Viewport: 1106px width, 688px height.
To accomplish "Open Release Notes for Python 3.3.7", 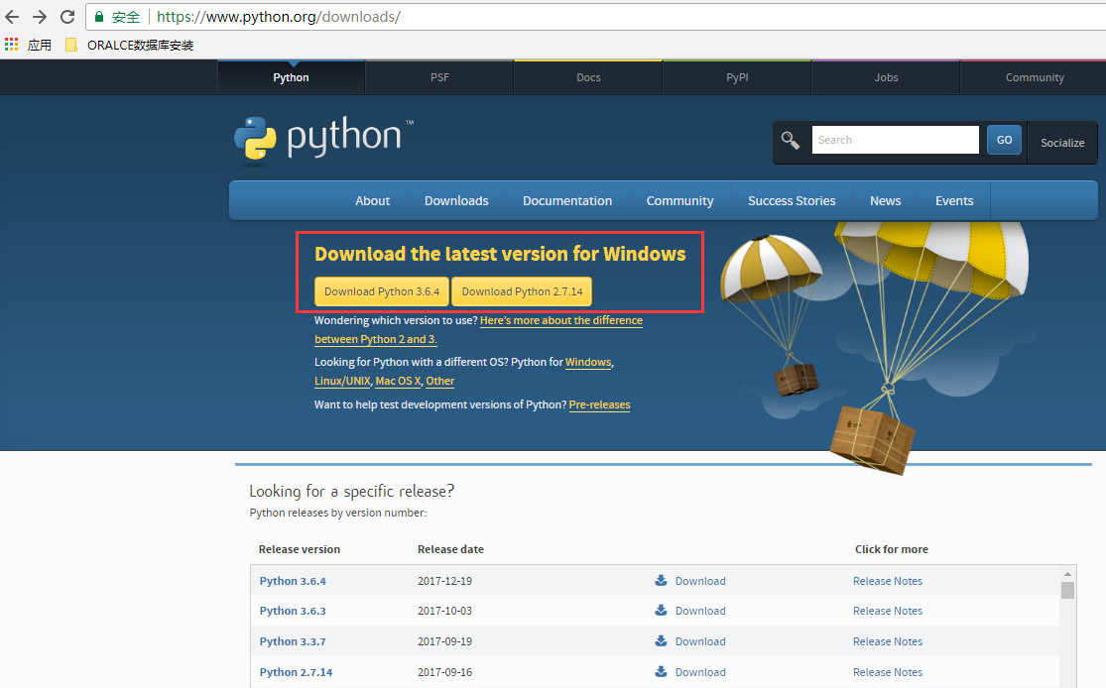I will [888, 641].
